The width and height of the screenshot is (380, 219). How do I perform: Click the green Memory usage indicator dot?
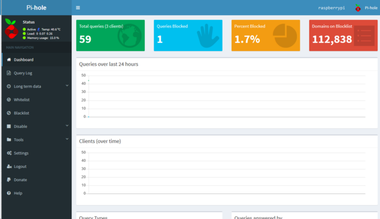click(x=24, y=38)
